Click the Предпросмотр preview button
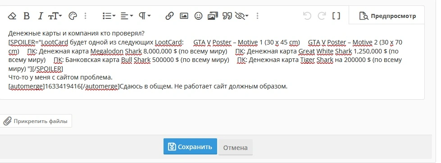 pos(387,16)
